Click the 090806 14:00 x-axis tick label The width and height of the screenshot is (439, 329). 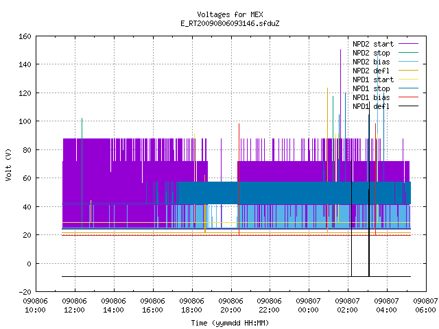tap(114, 306)
